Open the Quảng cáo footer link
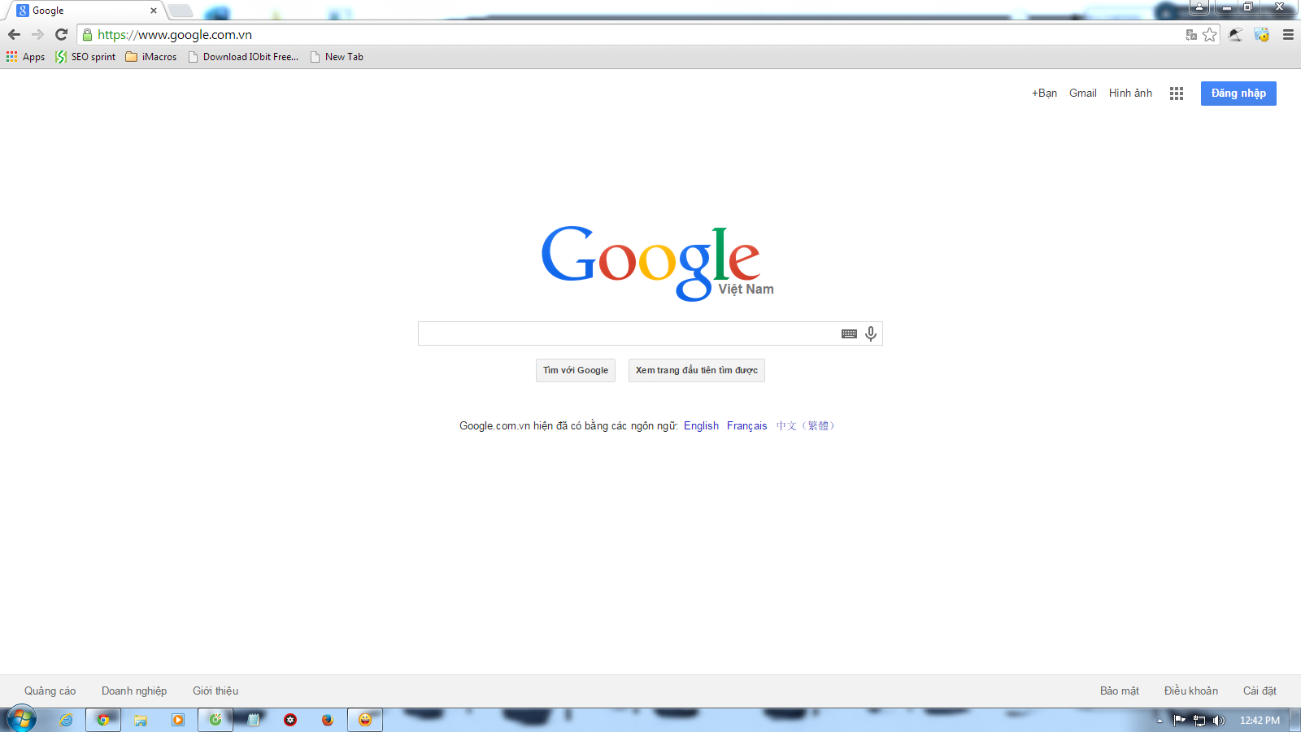1301x732 pixels. click(50, 691)
